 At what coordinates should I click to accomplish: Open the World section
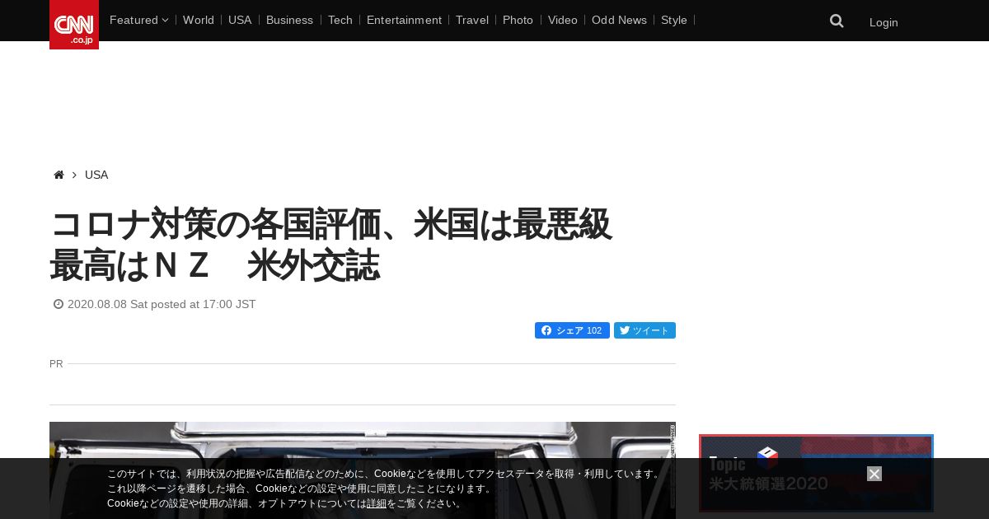[x=199, y=20]
